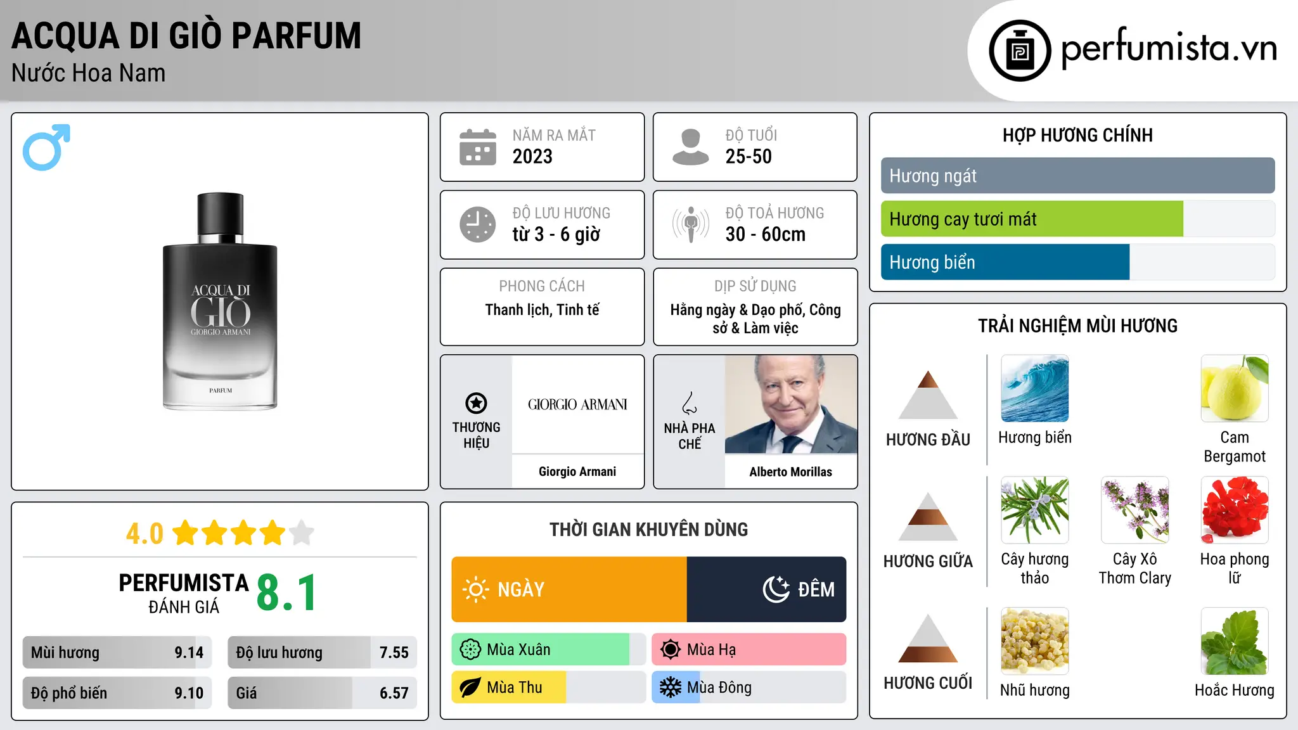Click the longevity value từ 3 - 6 giờ

pos(556,234)
